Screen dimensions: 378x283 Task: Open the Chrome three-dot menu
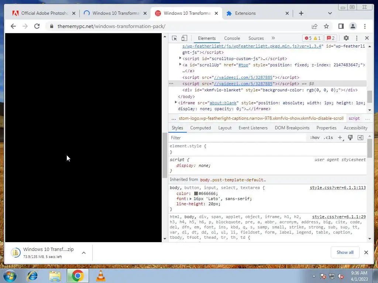pos(365,26)
